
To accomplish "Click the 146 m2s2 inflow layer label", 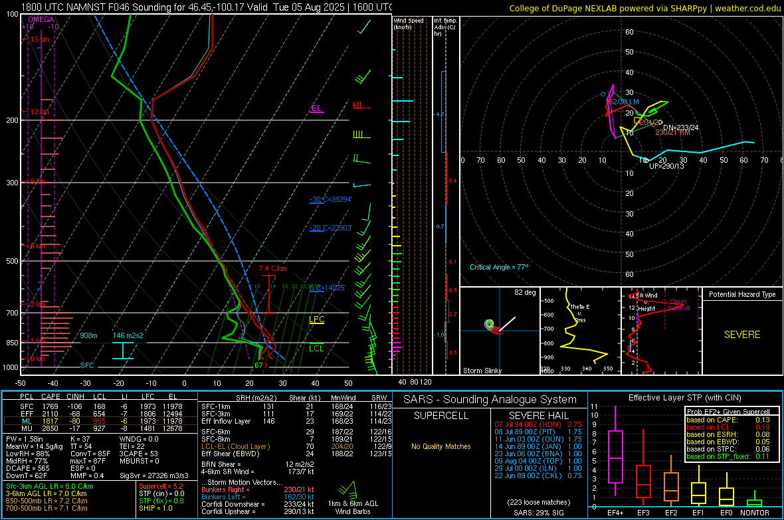I will point(128,335).
